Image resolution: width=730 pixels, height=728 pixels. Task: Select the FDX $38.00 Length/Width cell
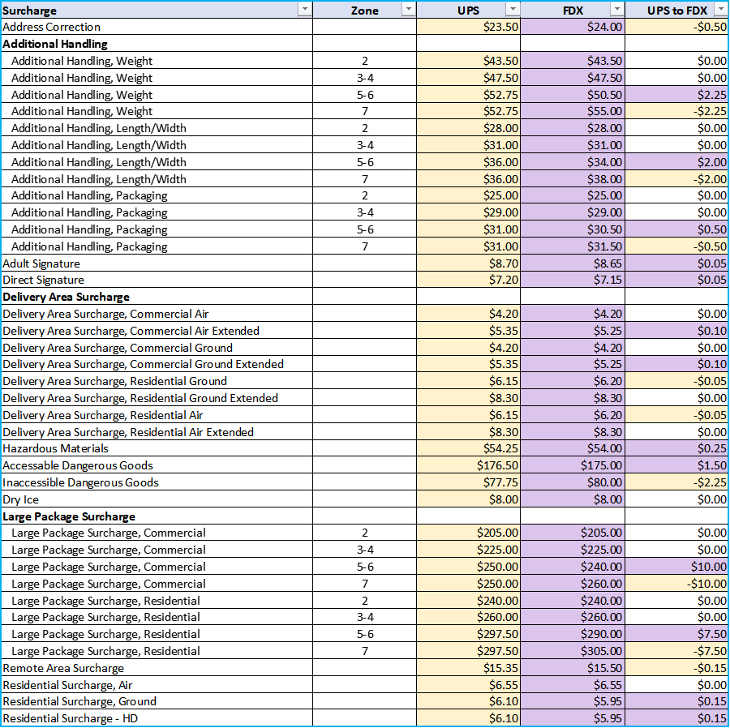[573, 178]
